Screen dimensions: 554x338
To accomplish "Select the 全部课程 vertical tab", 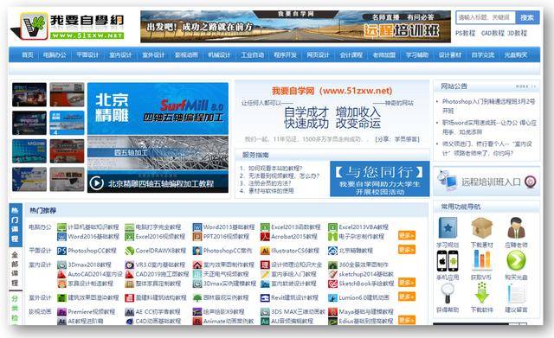I will 15,269.
